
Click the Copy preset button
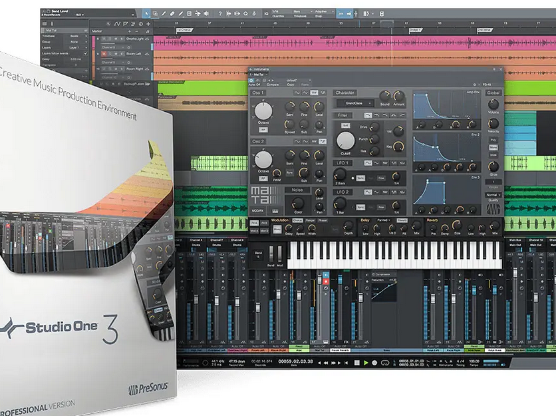(x=291, y=85)
